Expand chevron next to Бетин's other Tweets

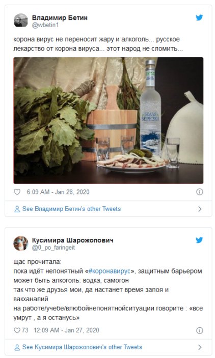click(x=200, y=209)
